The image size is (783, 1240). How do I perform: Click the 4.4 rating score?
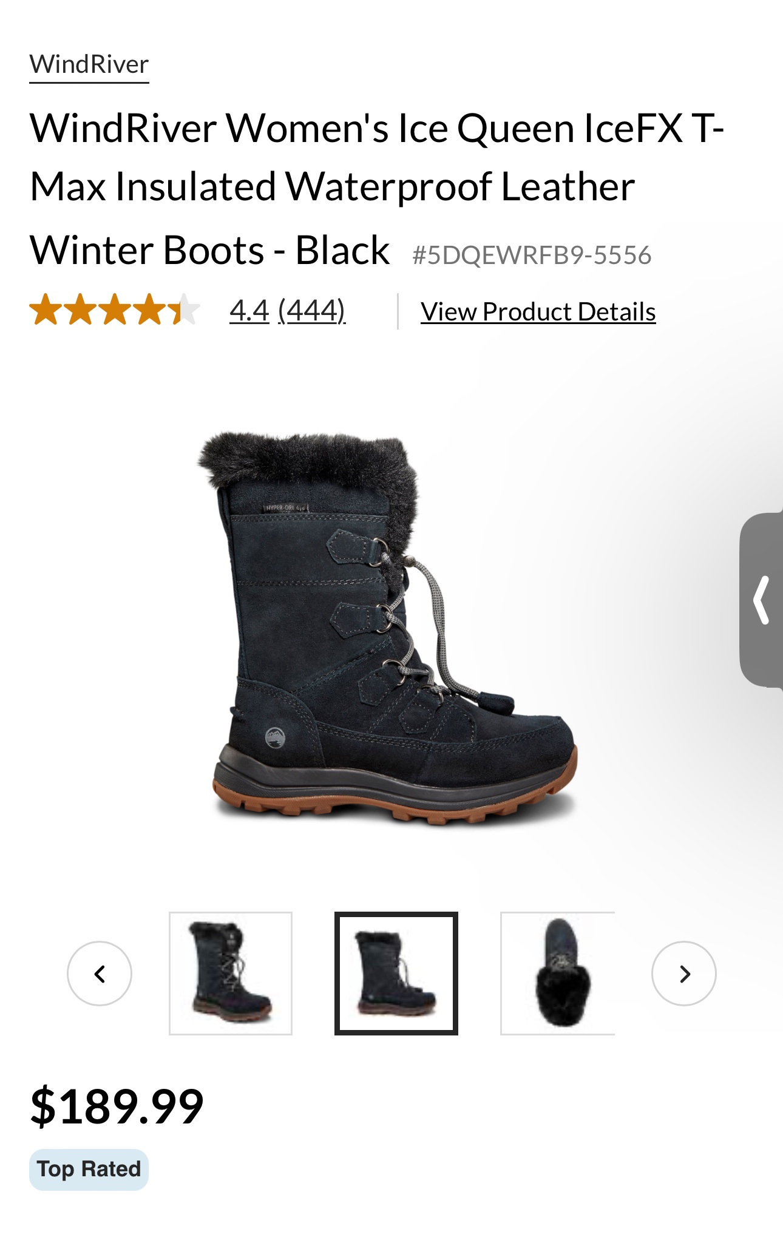click(249, 311)
